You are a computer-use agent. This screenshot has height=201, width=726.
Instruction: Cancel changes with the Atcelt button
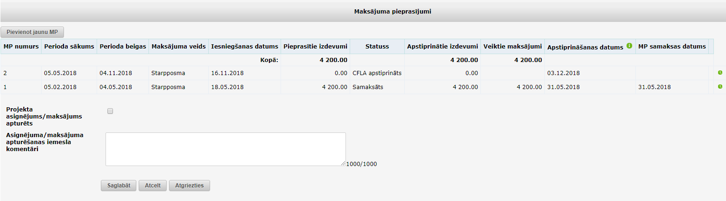[x=153, y=186]
